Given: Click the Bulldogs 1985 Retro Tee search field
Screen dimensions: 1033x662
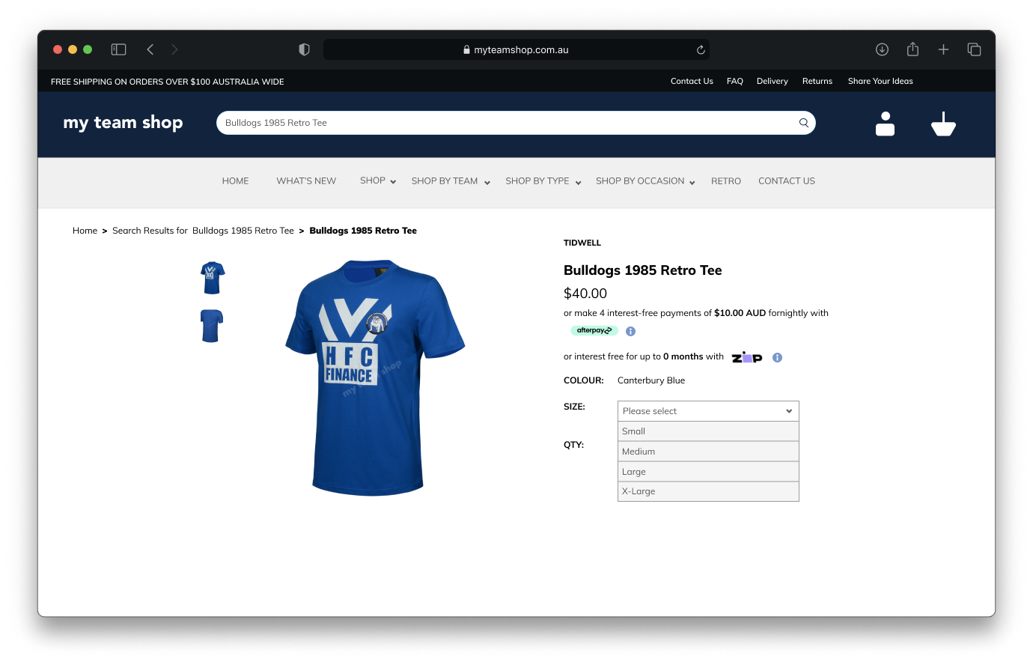Looking at the screenshot, I should pos(516,123).
